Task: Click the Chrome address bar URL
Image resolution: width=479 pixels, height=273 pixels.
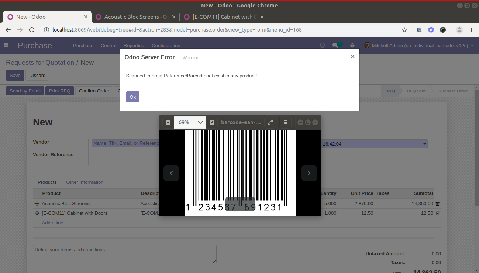Action: coord(177,30)
